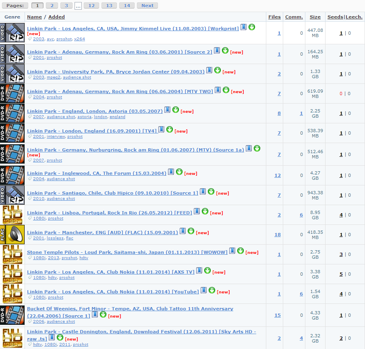365x349 pixels.
Task: Click green download icon for Jimmy Kimmel Live
Action: 252,27
